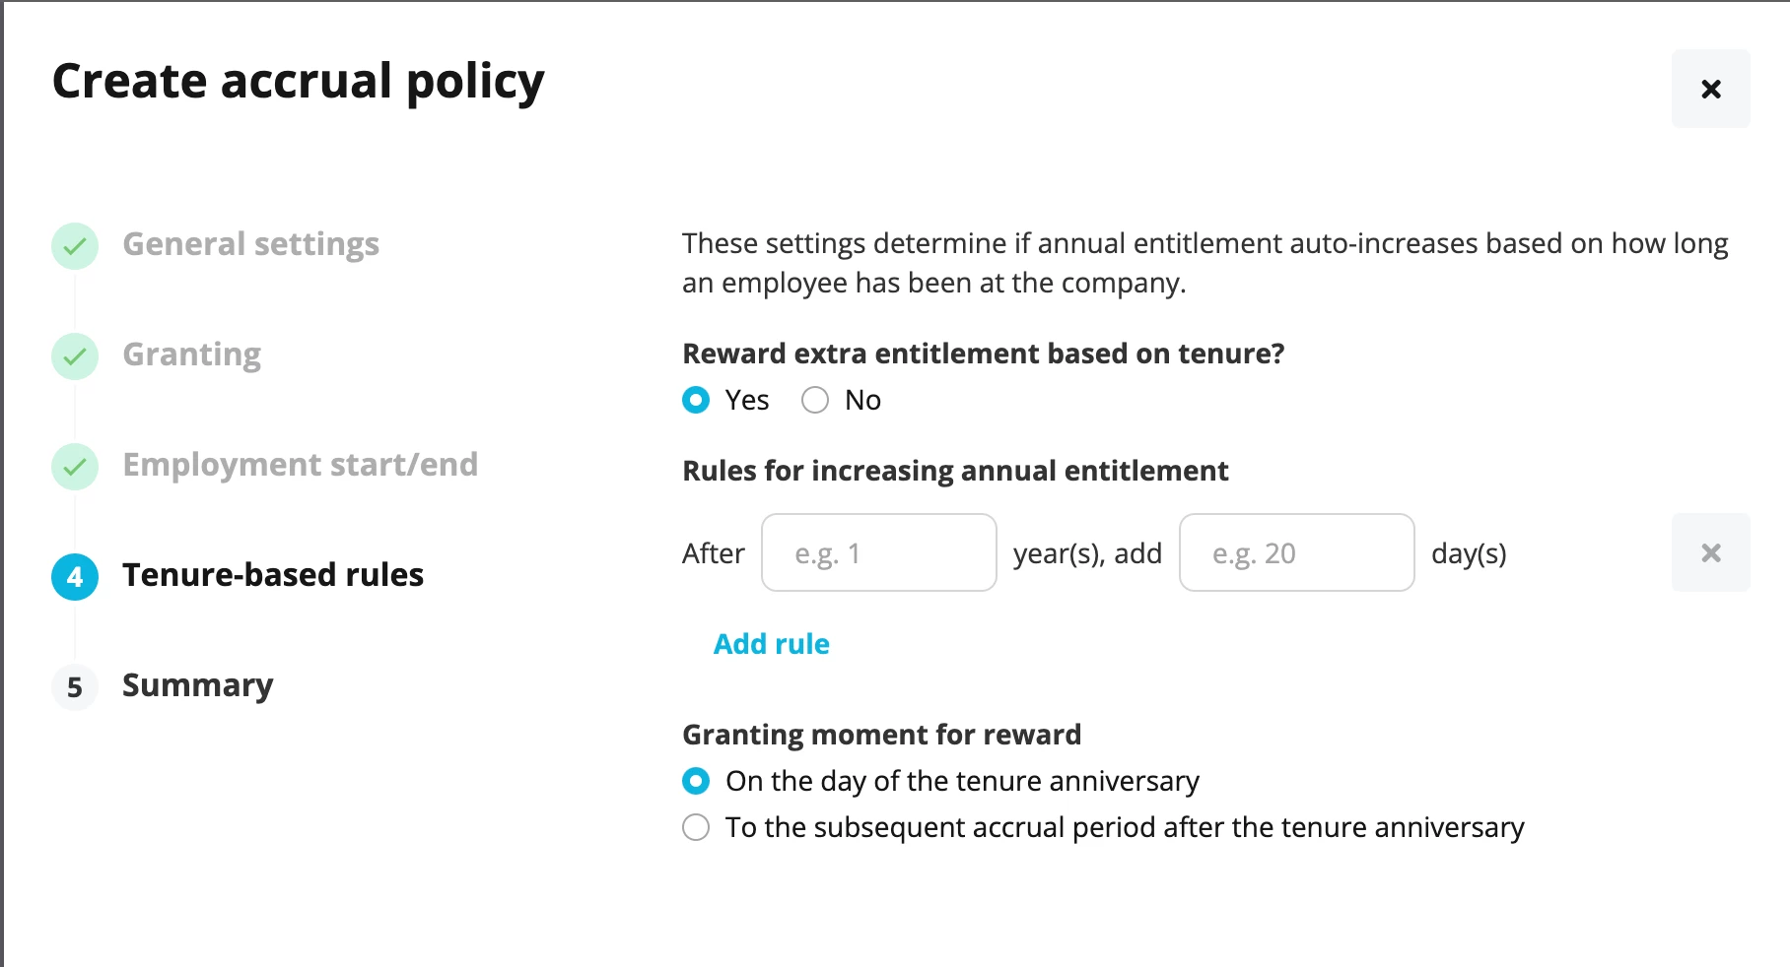Viewport: 1790px width, 967px height.
Task: Click the Yes label text
Action: 747,400
